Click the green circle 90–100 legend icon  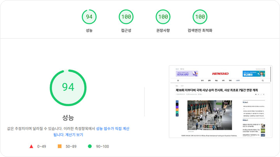click(x=90, y=146)
